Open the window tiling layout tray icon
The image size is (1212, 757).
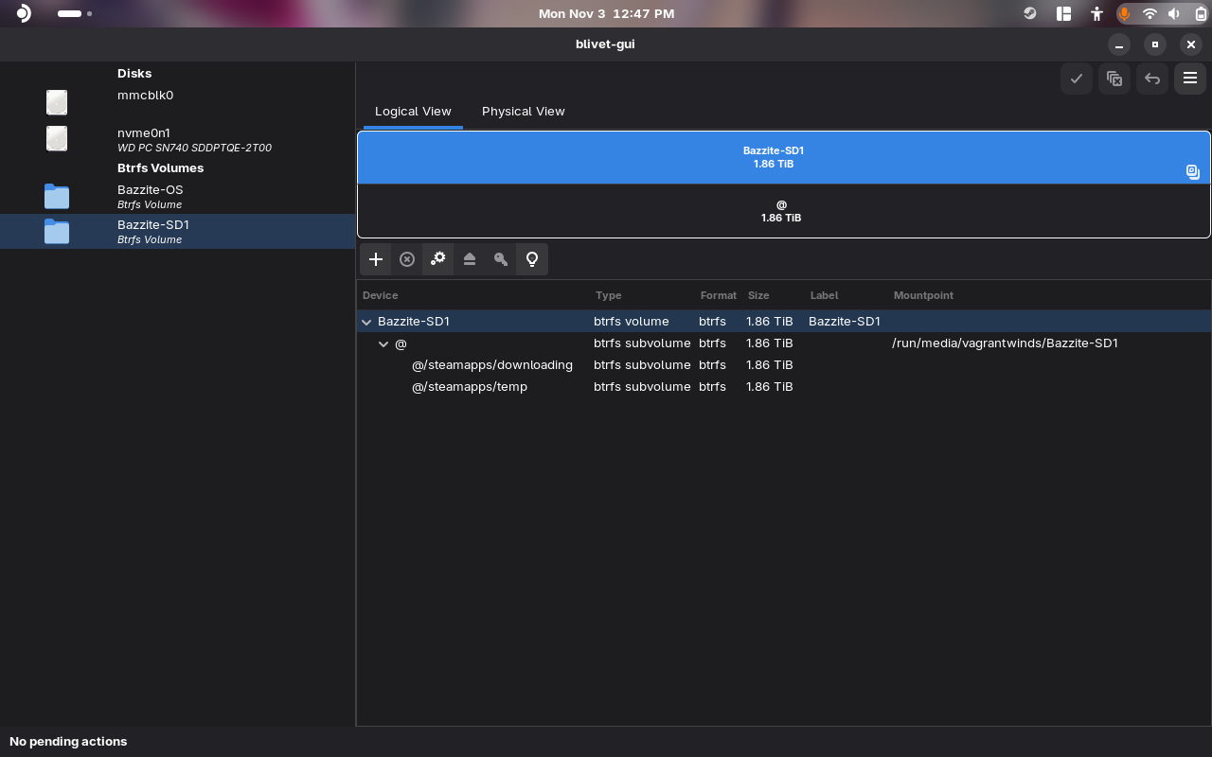(x=1064, y=13)
